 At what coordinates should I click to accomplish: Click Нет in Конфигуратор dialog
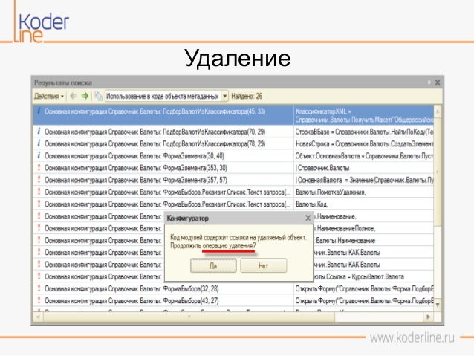tap(263, 266)
